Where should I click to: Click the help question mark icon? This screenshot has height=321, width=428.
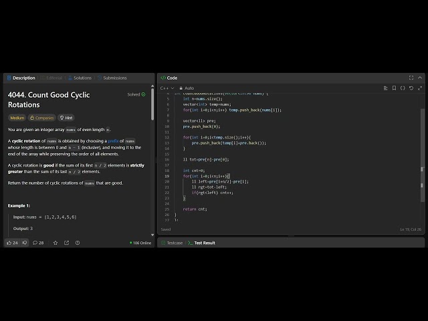coord(78,243)
